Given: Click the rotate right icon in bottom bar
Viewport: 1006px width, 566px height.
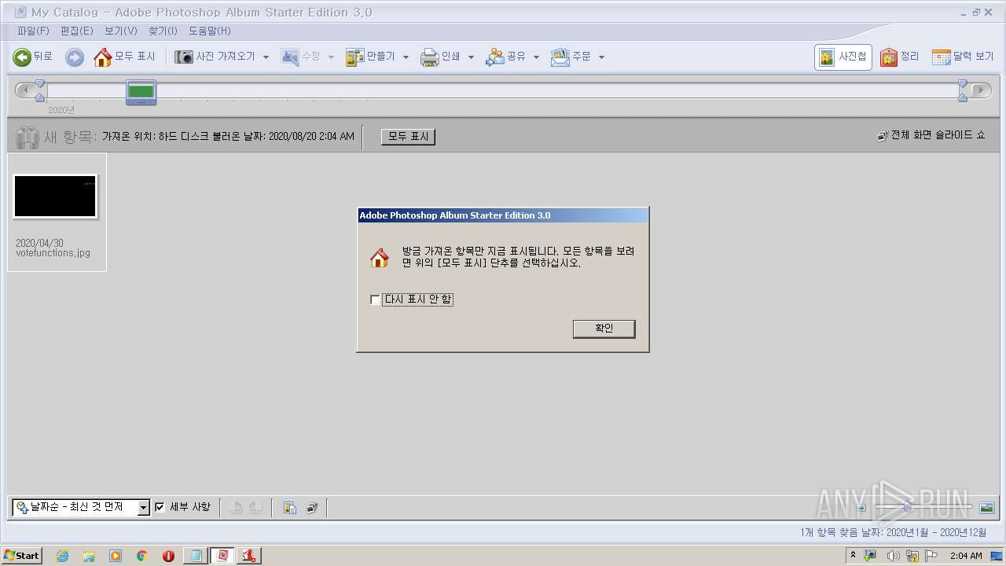Looking at the screenshot, I should pyautogui.click(x=255, y=508).
